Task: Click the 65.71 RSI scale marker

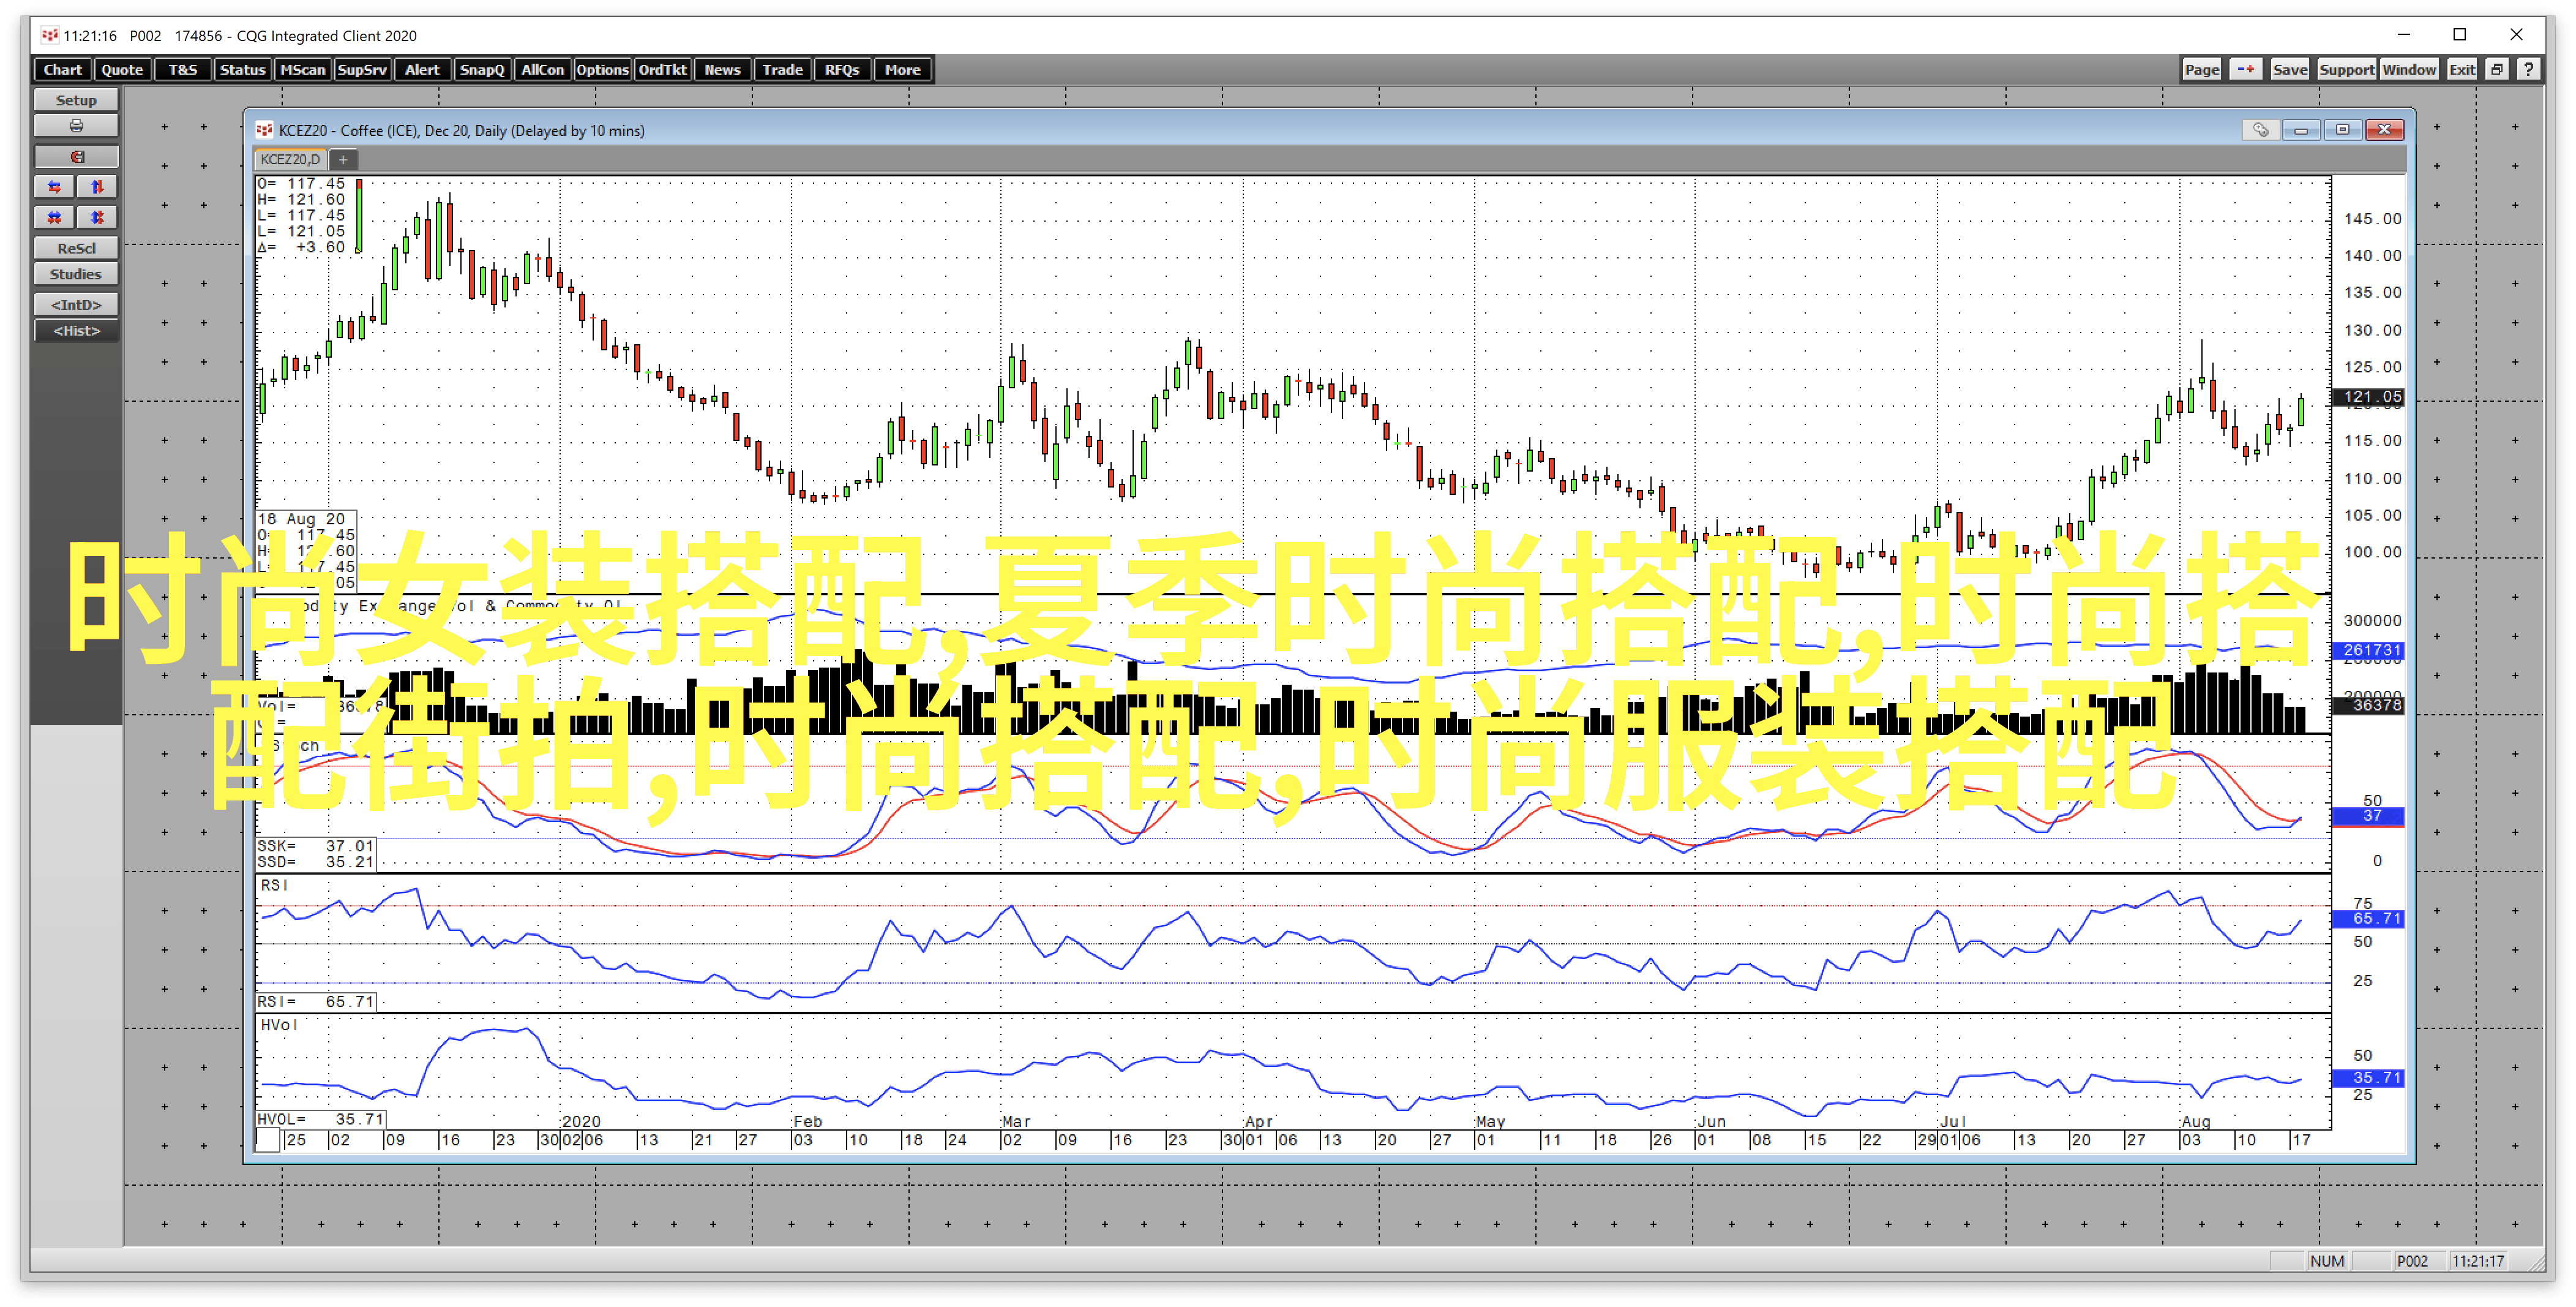Action: point(2369,919)
